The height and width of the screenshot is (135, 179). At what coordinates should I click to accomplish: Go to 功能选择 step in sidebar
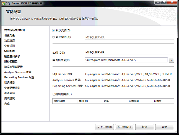click(9, 41)
